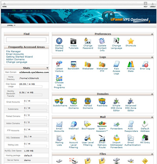This screenshot has height=164, width=157.
Task: Open Choose Log Programs
Action: 59,78
